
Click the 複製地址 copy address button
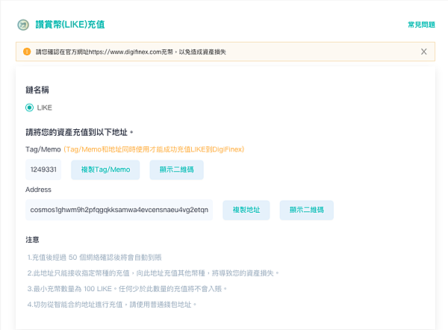[x=246, y=210]
